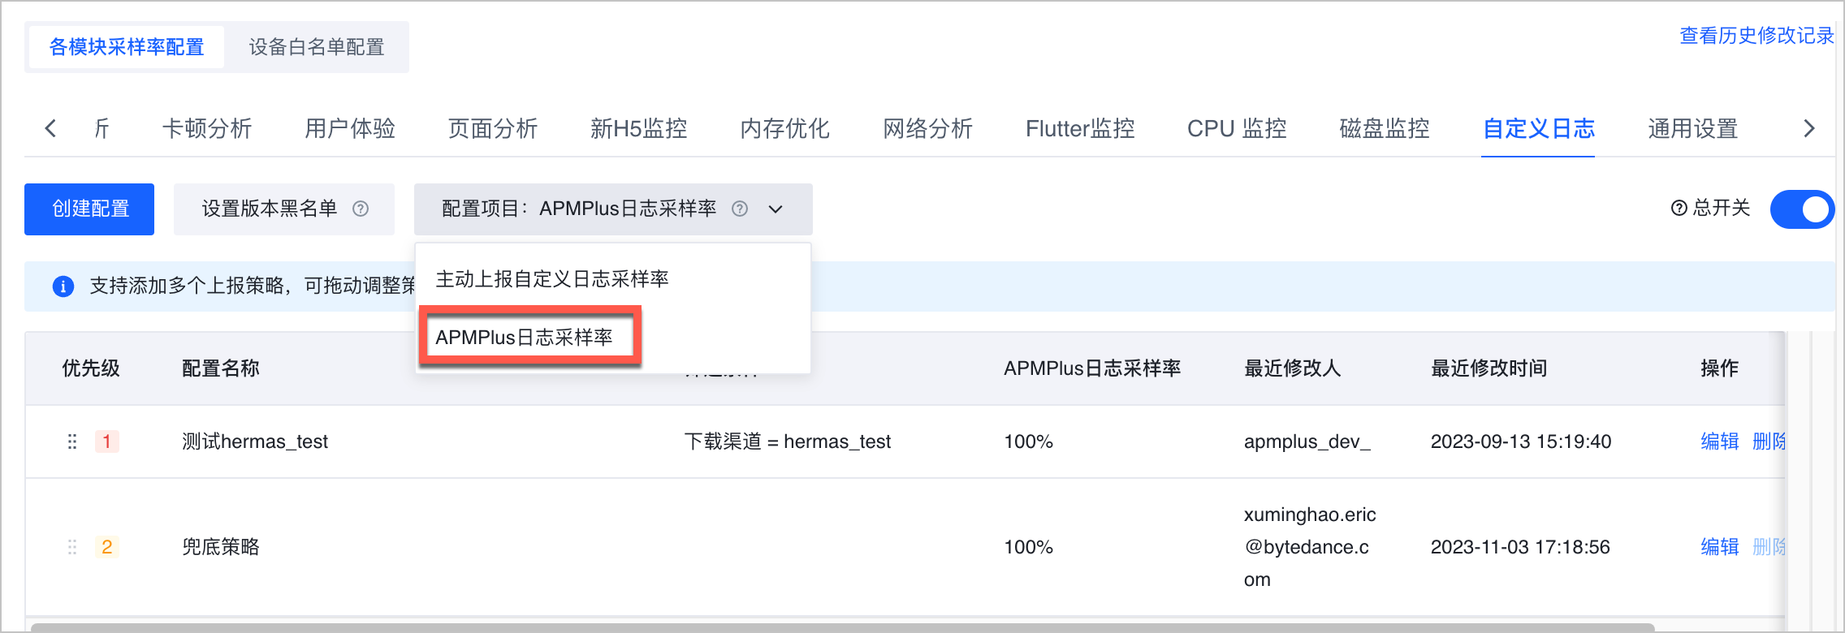1845x633 pixels.
Task: Open the 配置项目 dropdown
Action: [613, 209]
